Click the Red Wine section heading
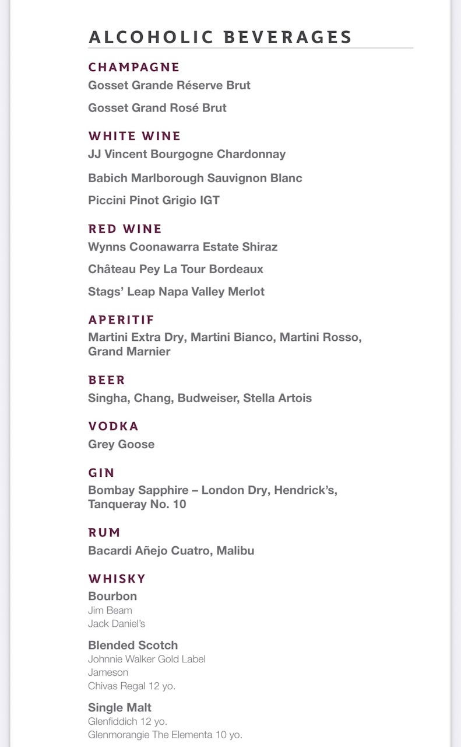 tap(125, 229)
